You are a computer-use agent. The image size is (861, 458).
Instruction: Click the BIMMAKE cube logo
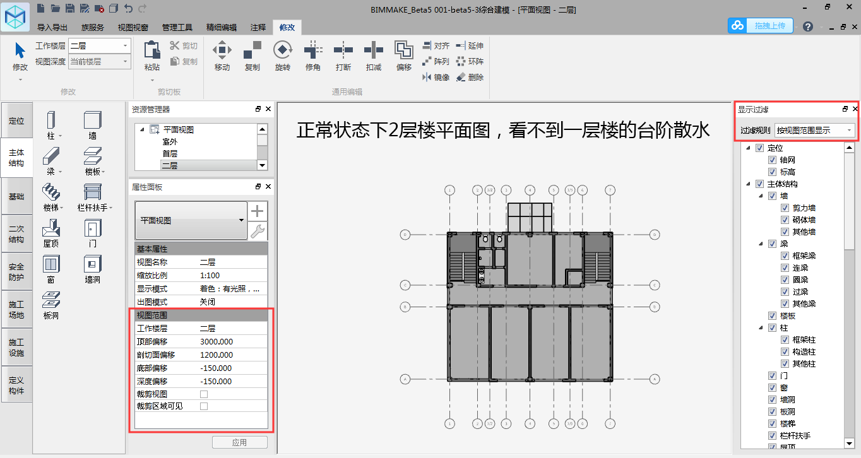point(16,16)
